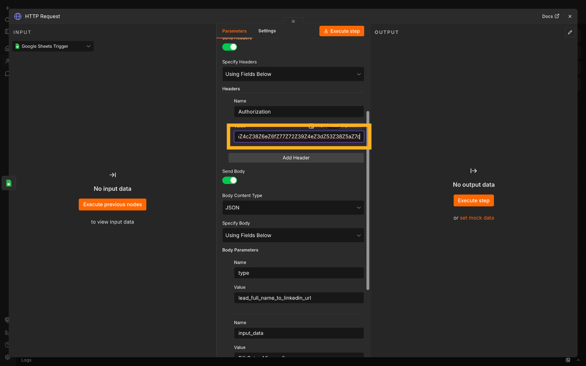Click Execute previous nodes button
This screenshot has width=586, height=366.
tap(113, 204)
